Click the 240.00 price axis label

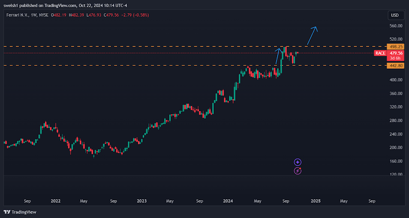click(x=397, y=134)
